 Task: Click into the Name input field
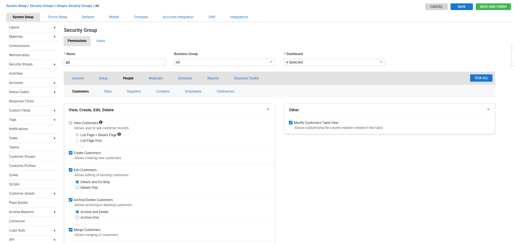[x=114, y=62]
